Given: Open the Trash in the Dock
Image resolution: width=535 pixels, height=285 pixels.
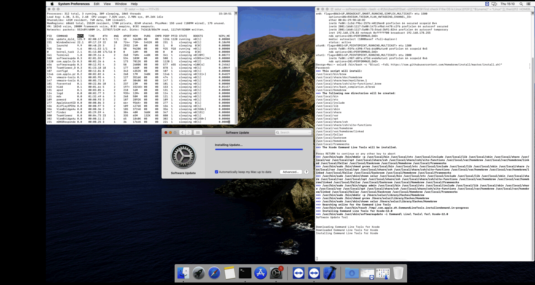Looking at the screenshot, I should click(x=398, y=273).
